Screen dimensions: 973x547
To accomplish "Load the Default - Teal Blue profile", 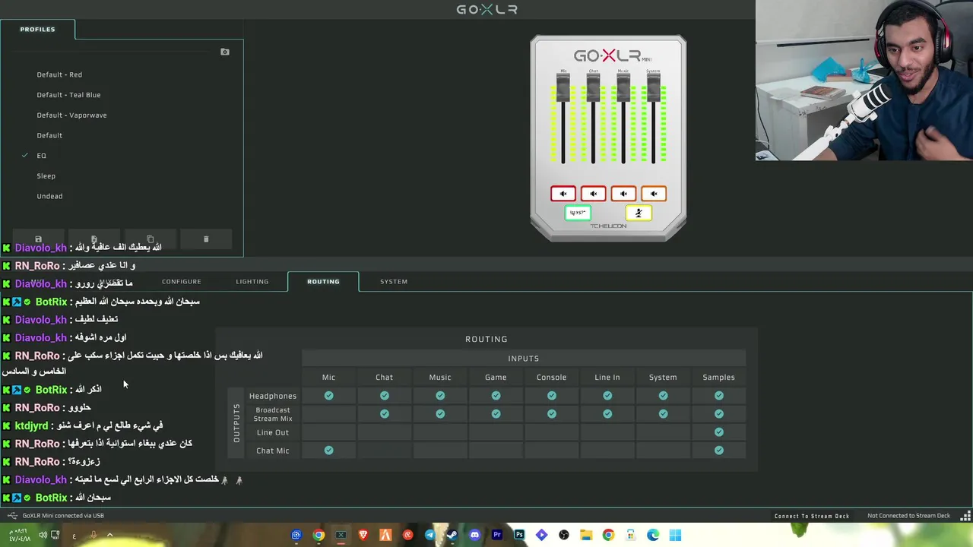I will pos(68,95).
